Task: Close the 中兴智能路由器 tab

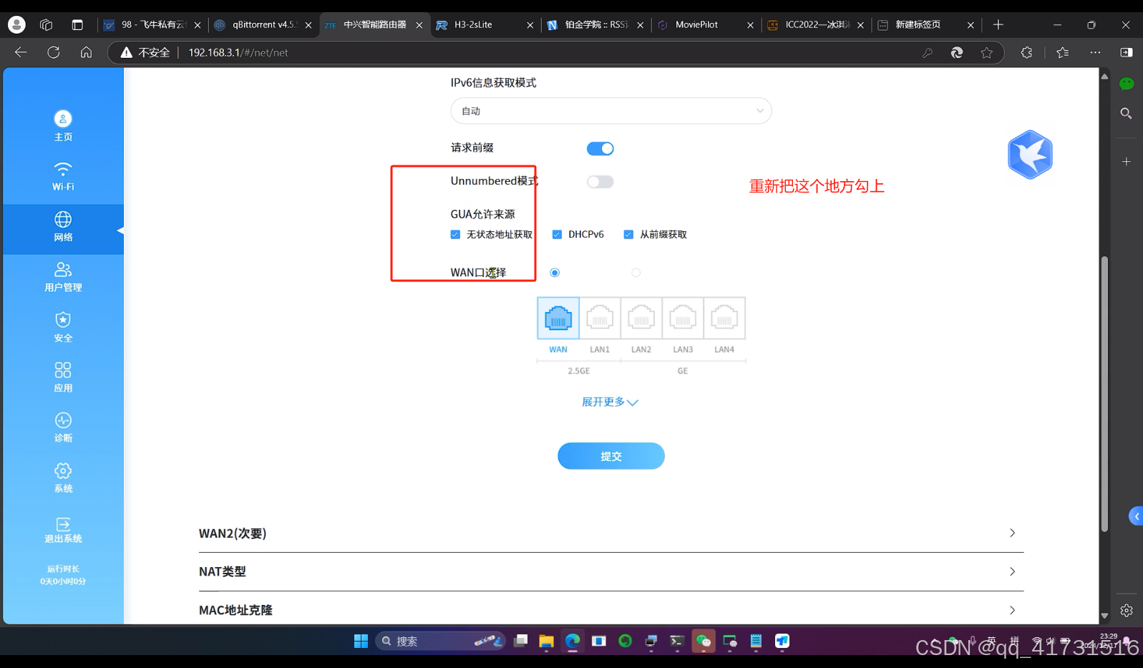Action: point(419,25)
